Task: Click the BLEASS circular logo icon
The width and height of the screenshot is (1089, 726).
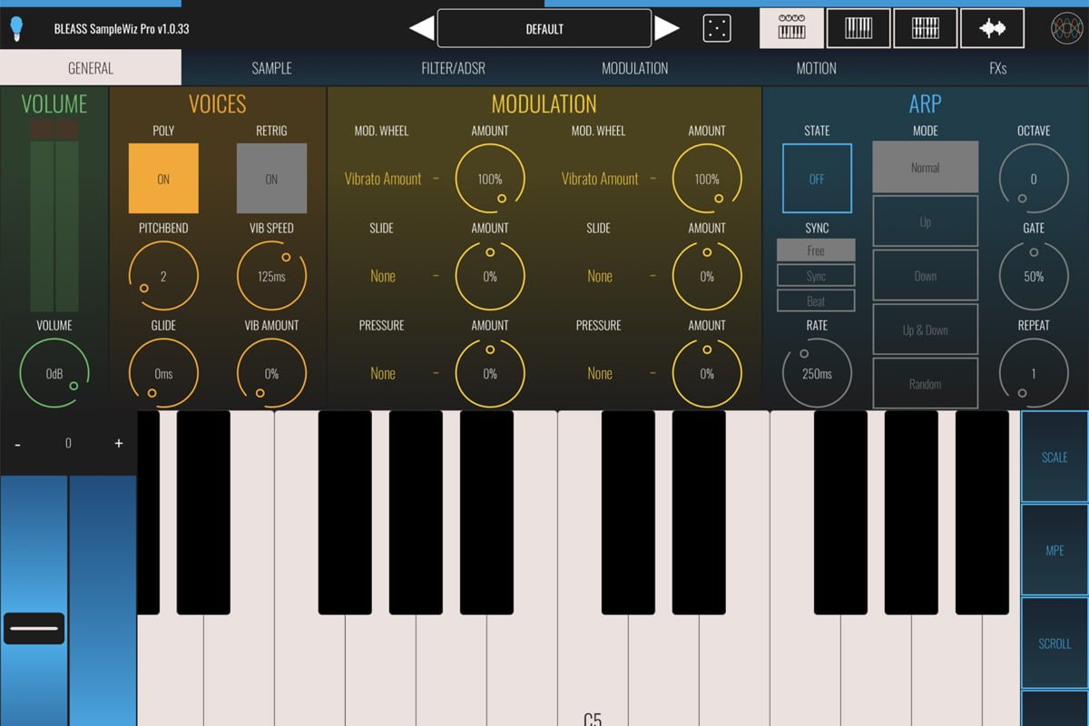Action: [x=1067, y=29]
